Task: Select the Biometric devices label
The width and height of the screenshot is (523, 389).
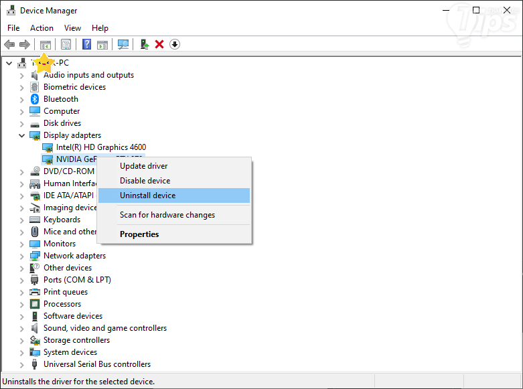Action: coord(75,87)
